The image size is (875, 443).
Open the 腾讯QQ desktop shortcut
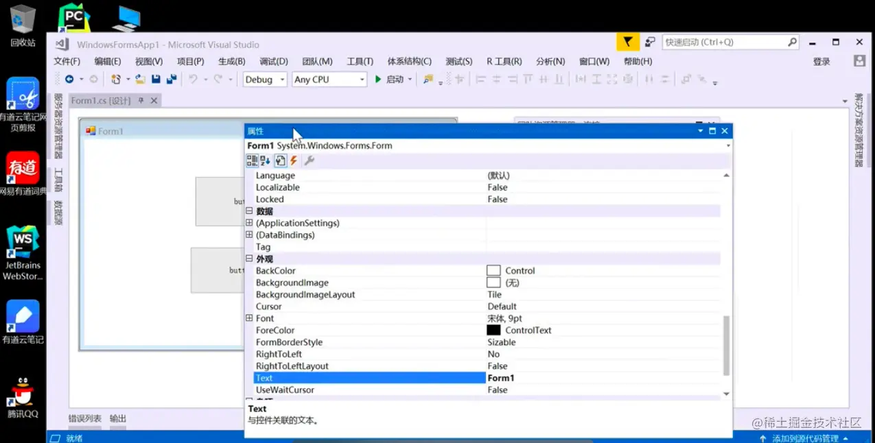[23, 398]
